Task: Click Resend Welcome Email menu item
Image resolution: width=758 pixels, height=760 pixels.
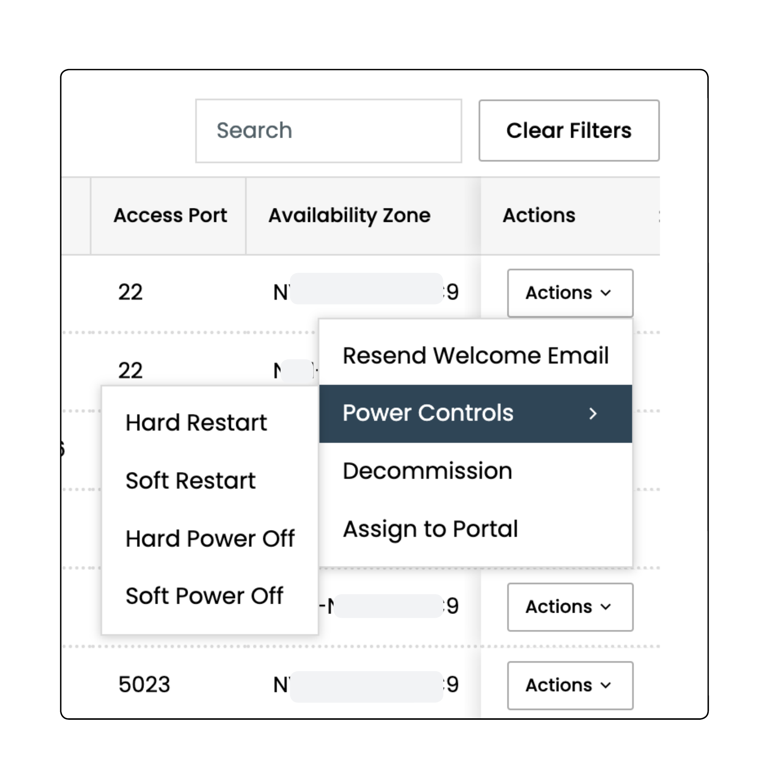Action: click(475, 356)
